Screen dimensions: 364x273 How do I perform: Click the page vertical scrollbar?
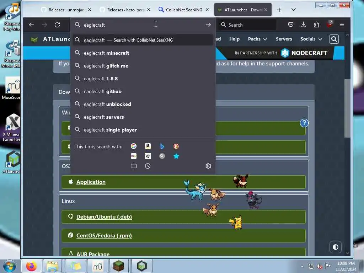[x=347, y=108]
